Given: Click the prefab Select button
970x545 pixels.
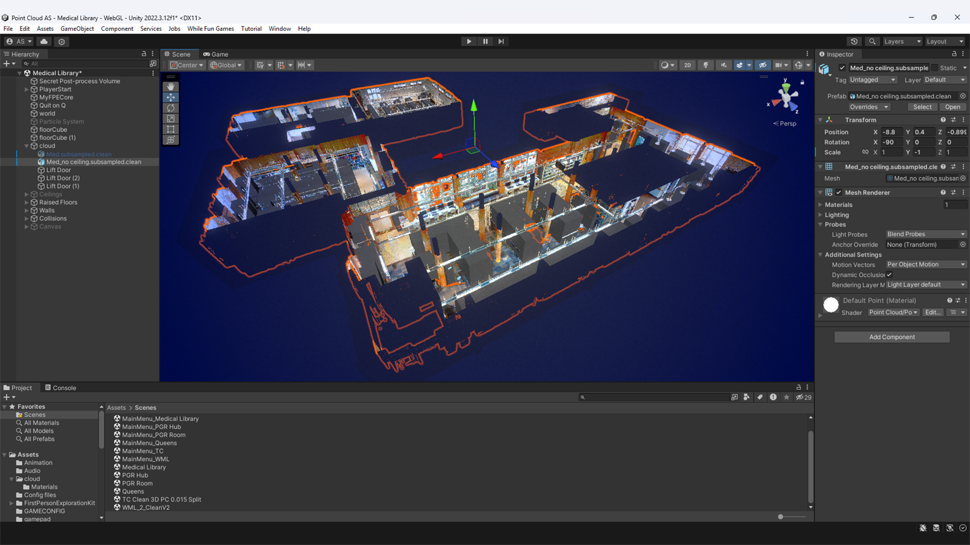Looking at the screenshot, I should coord(923,107).
